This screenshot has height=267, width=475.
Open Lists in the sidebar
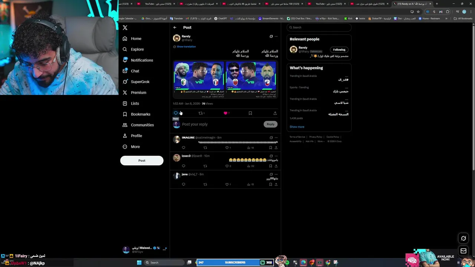tap(131, 103)
